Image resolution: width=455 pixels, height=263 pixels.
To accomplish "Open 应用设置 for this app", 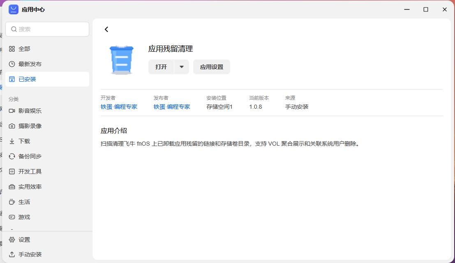I will click(x=212, y=67).
